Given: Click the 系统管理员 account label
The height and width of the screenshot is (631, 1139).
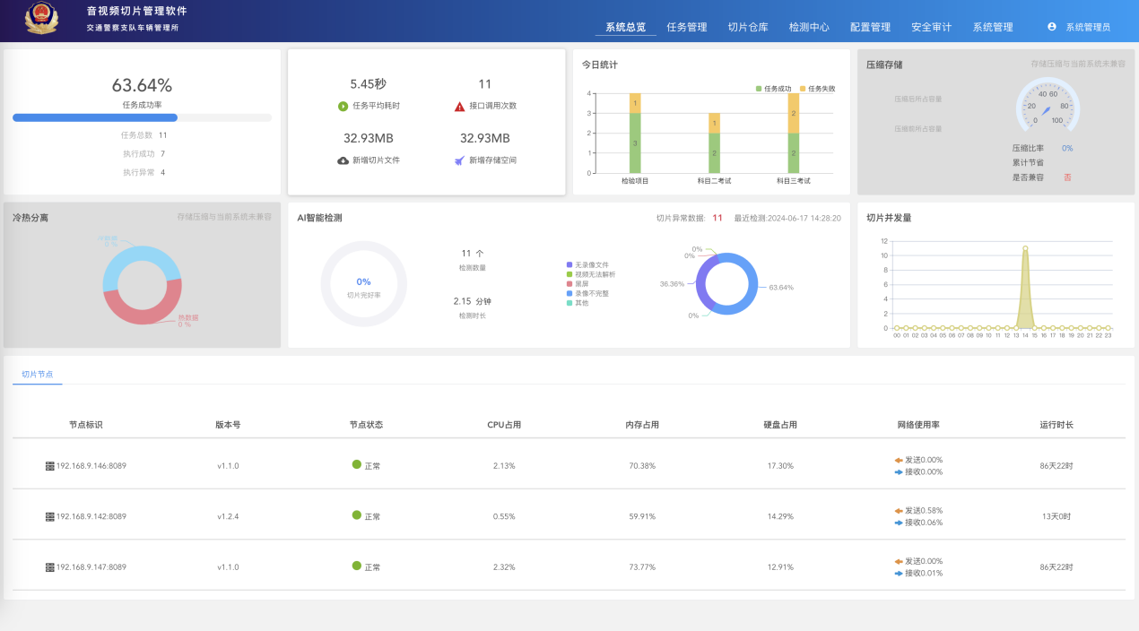Looking at the screenshot, I should tap(1088, 27).
